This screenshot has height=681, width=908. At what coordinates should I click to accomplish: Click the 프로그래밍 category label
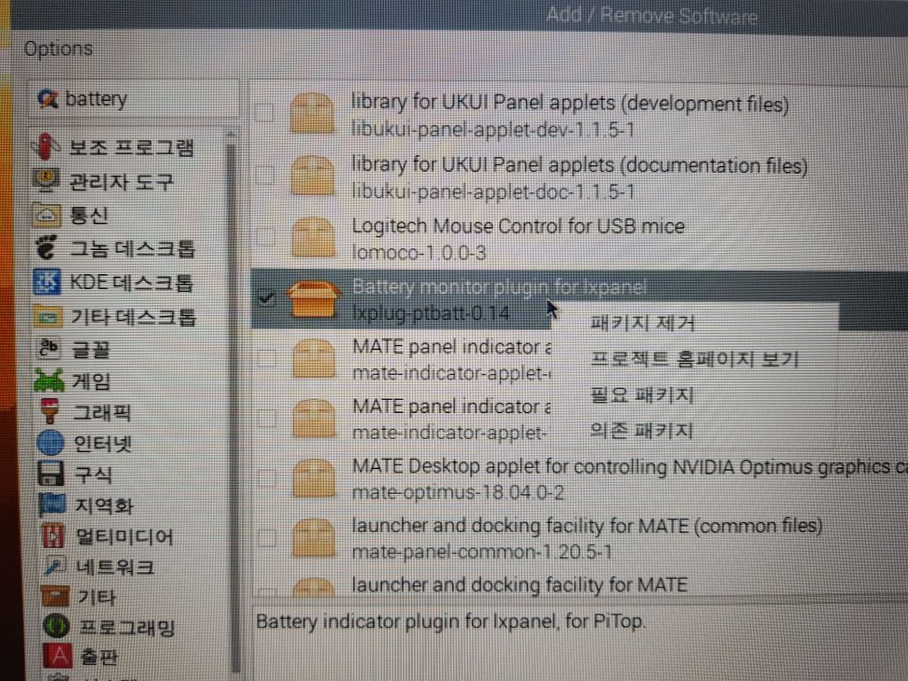(127, 627)
